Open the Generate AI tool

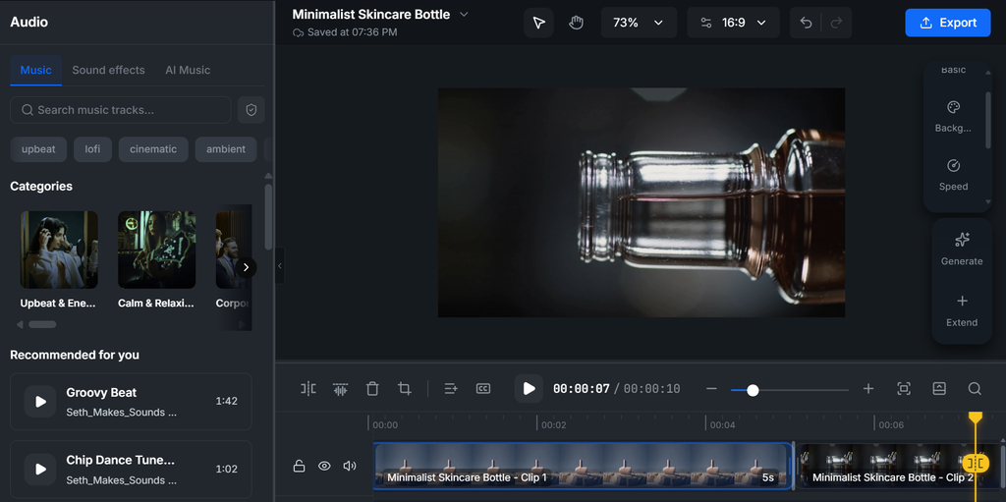962,250
